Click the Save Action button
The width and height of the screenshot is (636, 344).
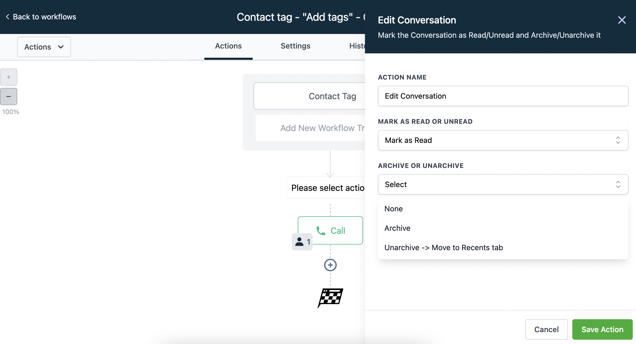point(602,329)
